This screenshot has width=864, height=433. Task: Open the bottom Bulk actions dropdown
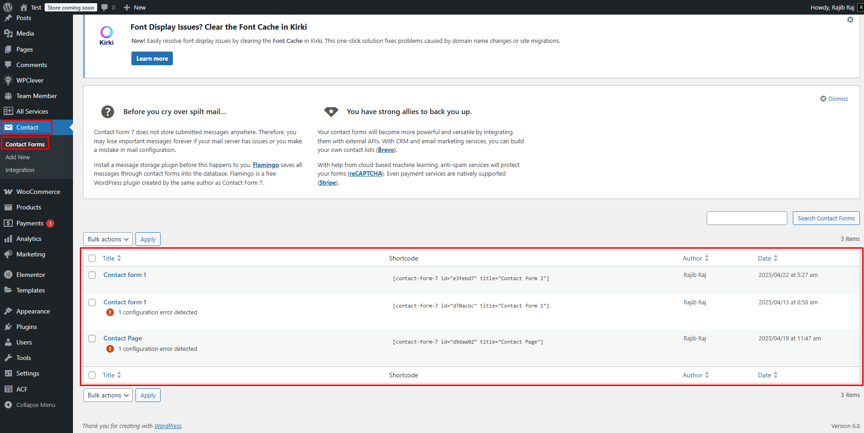tap(108, 395)
